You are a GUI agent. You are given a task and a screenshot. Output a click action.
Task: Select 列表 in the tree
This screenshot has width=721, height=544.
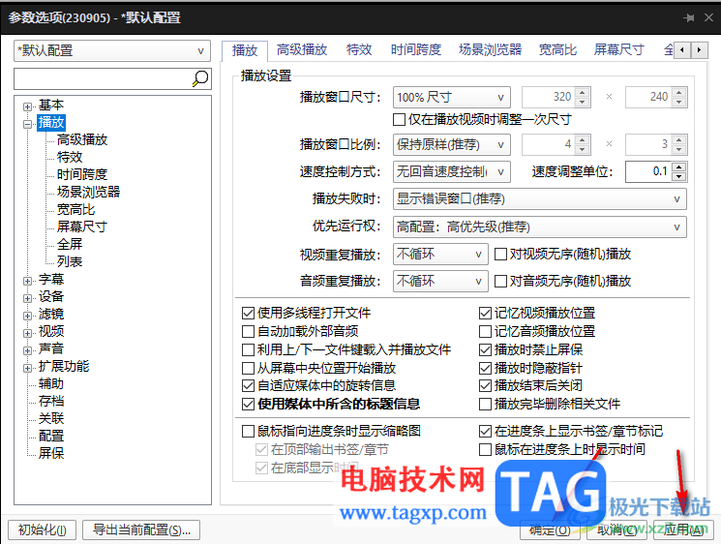pos(70,261)
